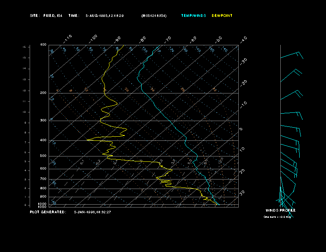
Task: Click the one barb scale note
Action: click(277, 217)
